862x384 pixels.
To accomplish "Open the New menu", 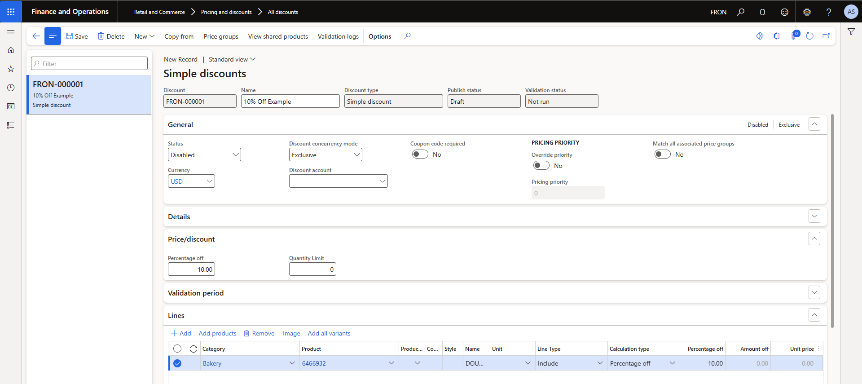I will pos(144,36).
